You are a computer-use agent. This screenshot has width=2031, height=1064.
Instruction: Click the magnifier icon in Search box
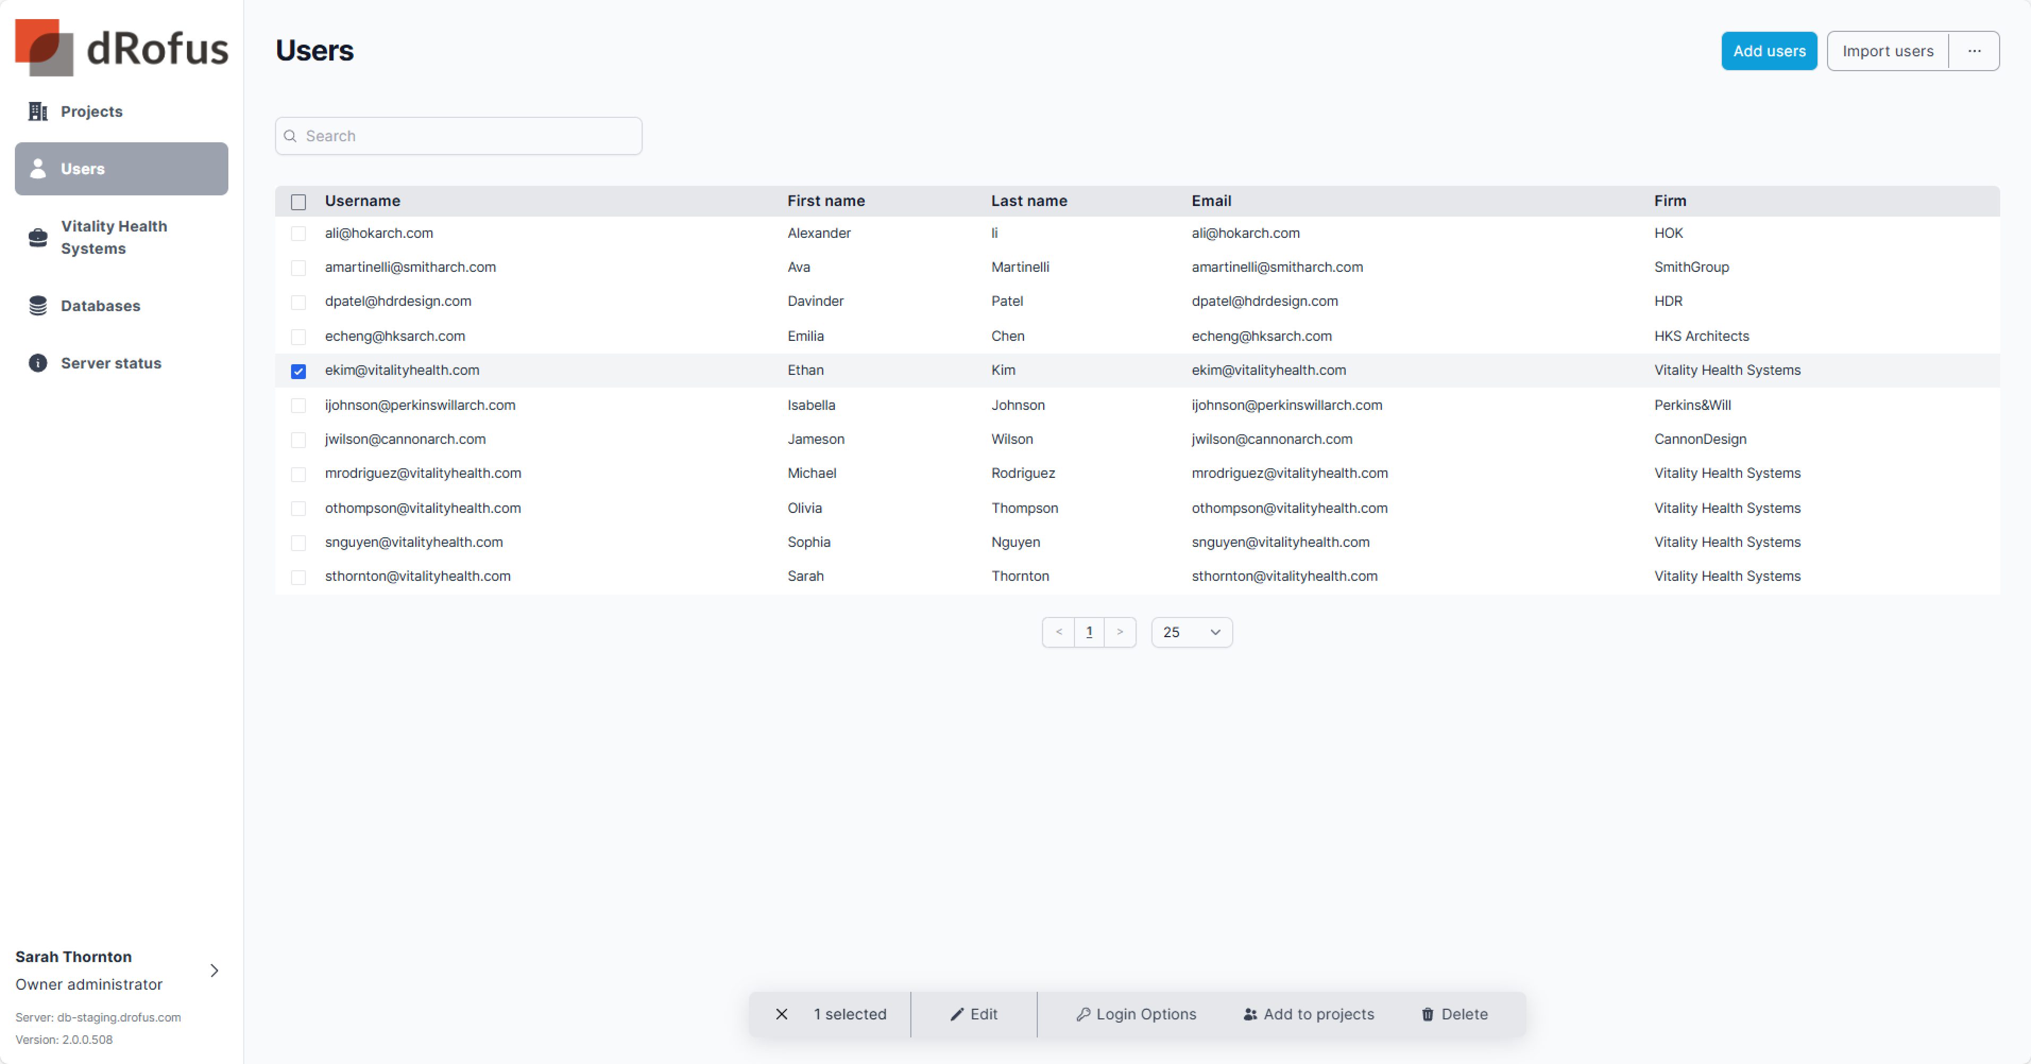290,136
